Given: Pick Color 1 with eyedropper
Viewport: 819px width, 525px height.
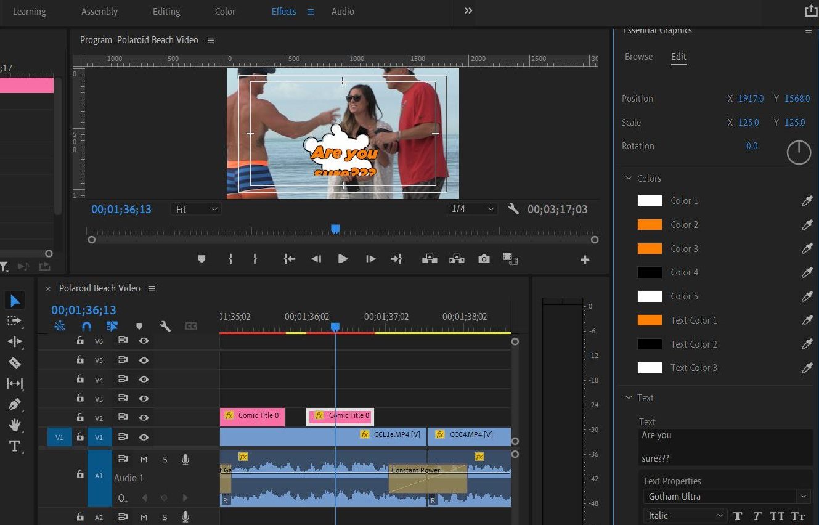Looking at the screenshot, I should pos(807,201).
